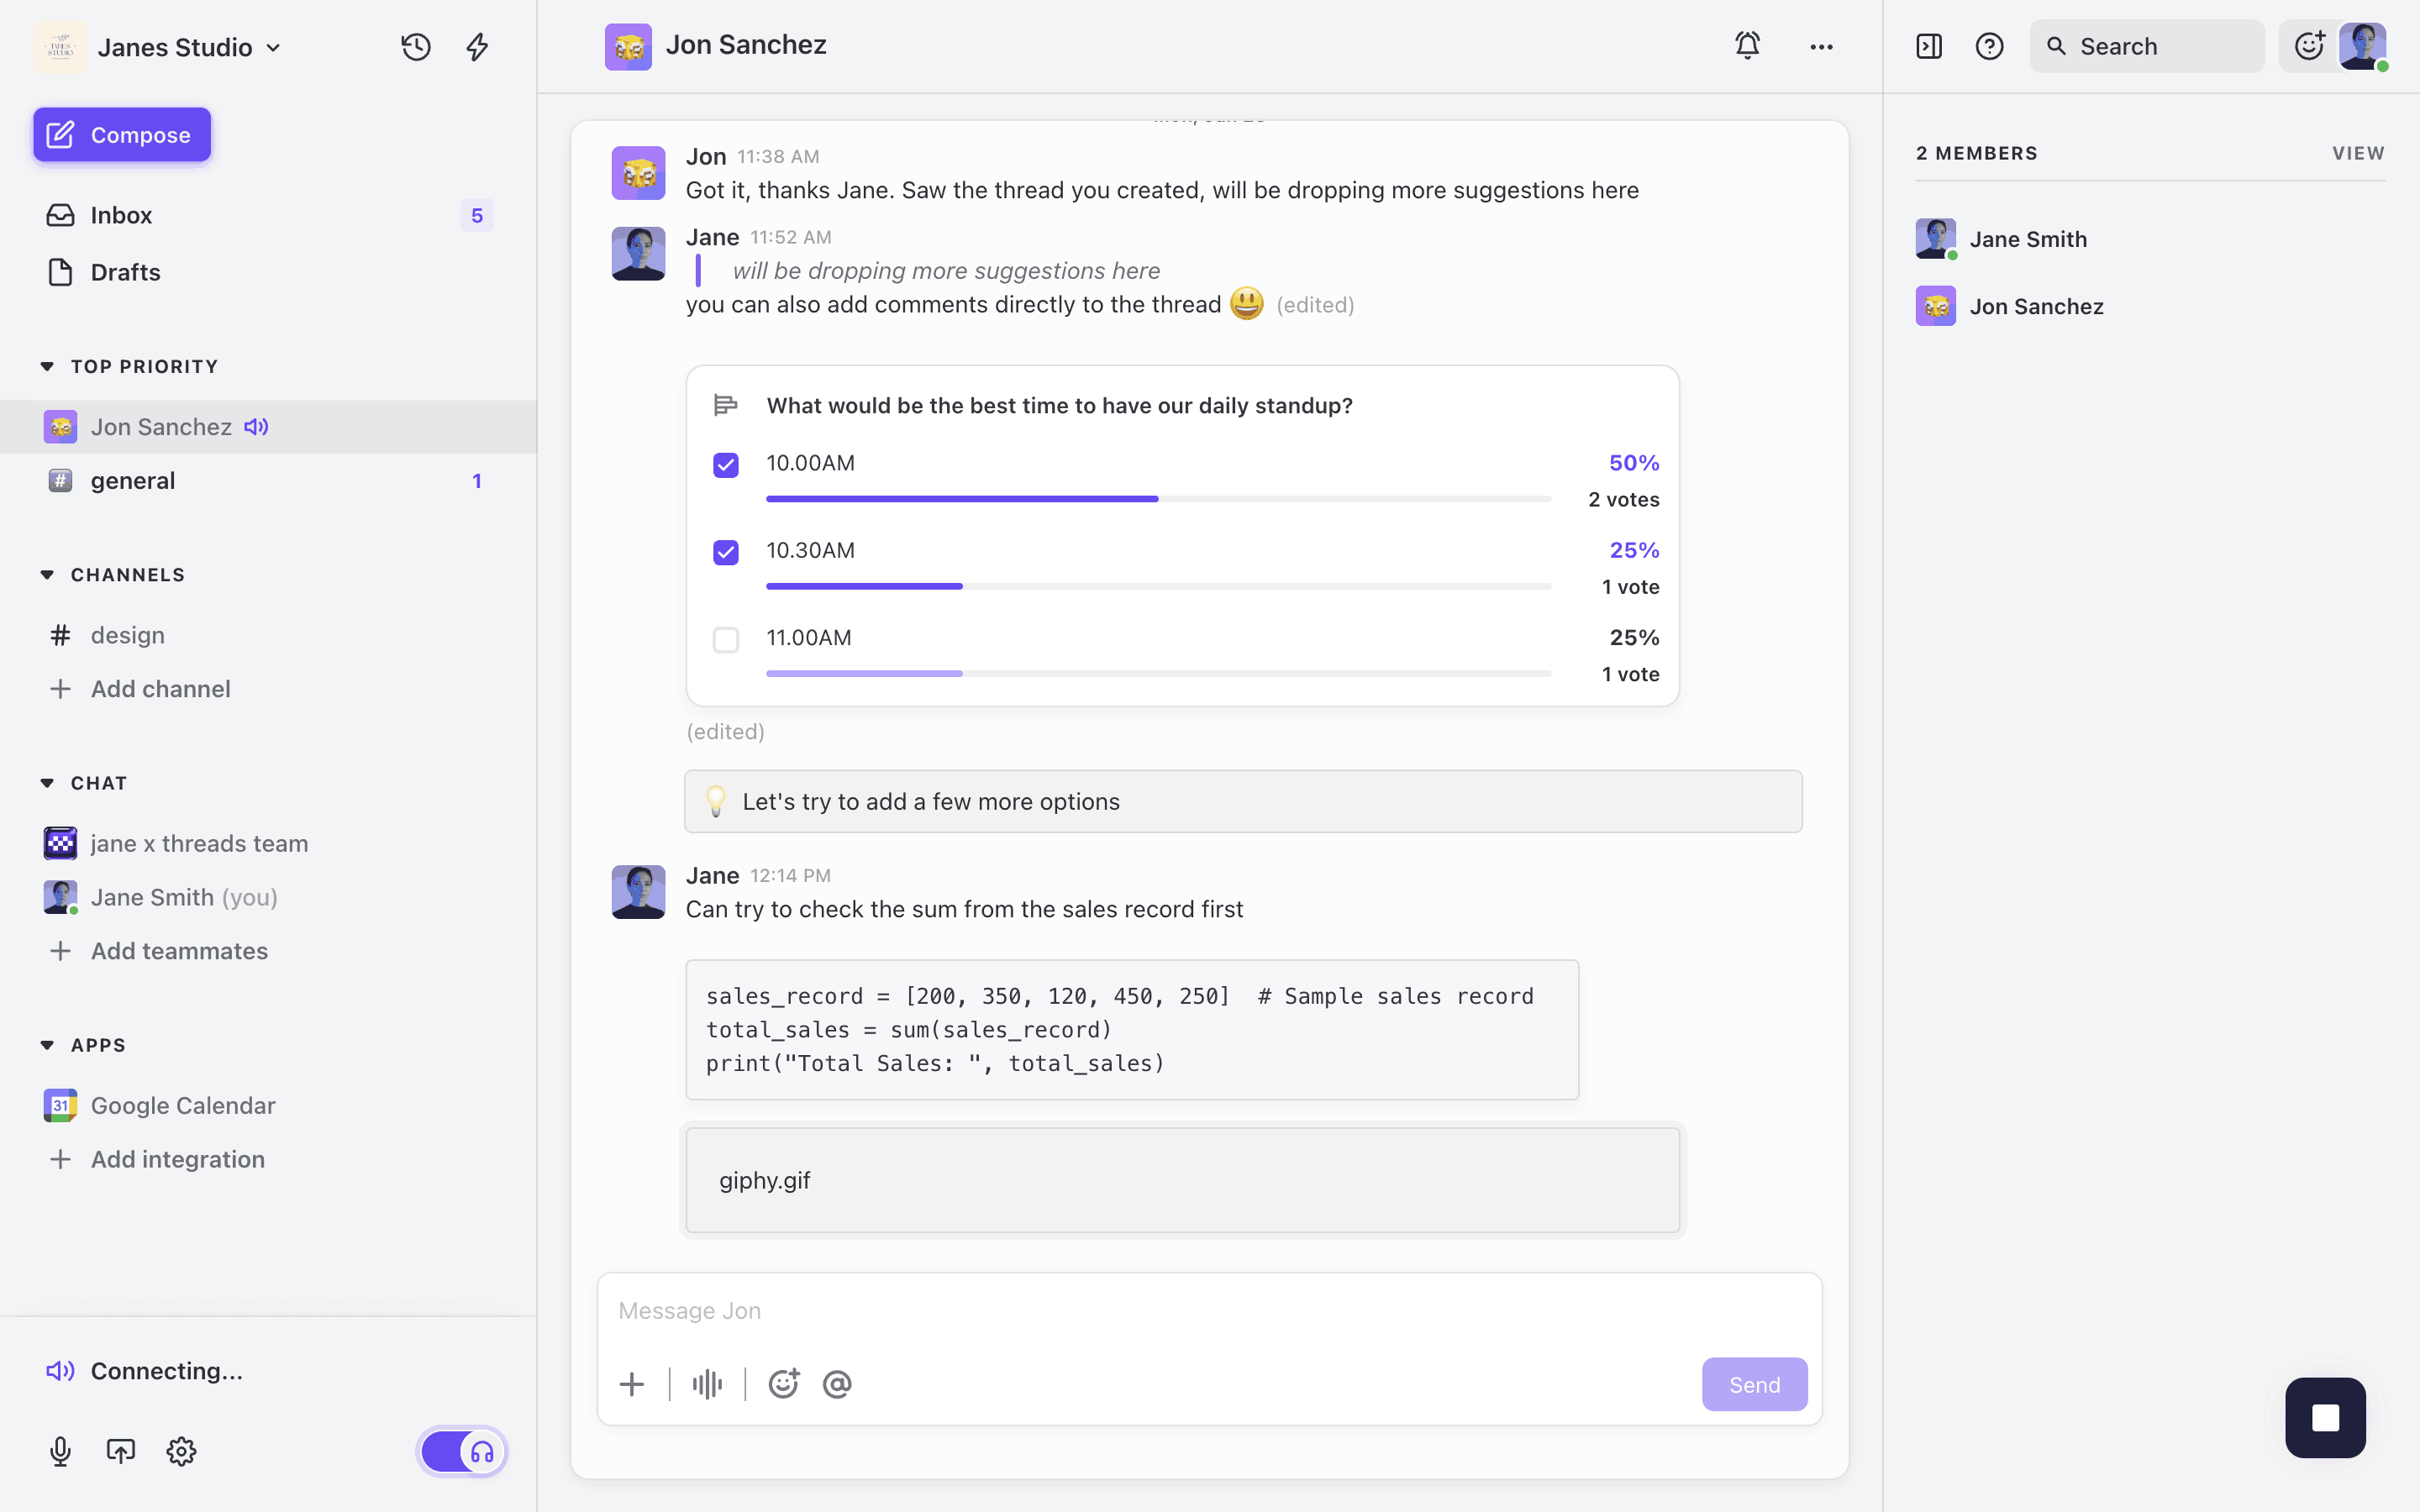This screenshot has width=2420, height=1512.
Task: Collapse the CHANNELS section
Action: pos(47,575)
